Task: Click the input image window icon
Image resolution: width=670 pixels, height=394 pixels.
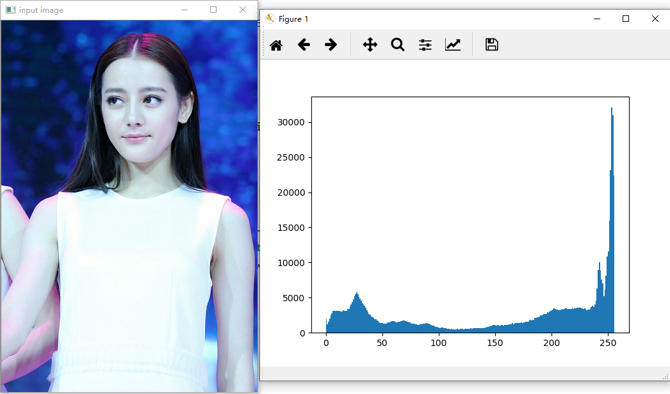Action: (9, 10)
